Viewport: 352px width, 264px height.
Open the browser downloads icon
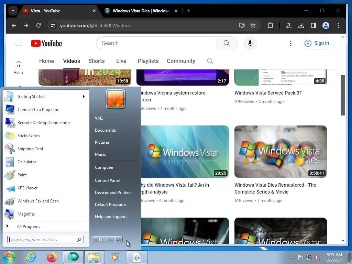pyautogui.click(x=301, y=25)
